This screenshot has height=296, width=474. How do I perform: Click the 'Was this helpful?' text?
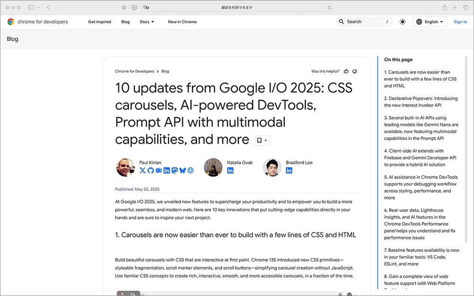pyautogui.click(x=325, y=72)
